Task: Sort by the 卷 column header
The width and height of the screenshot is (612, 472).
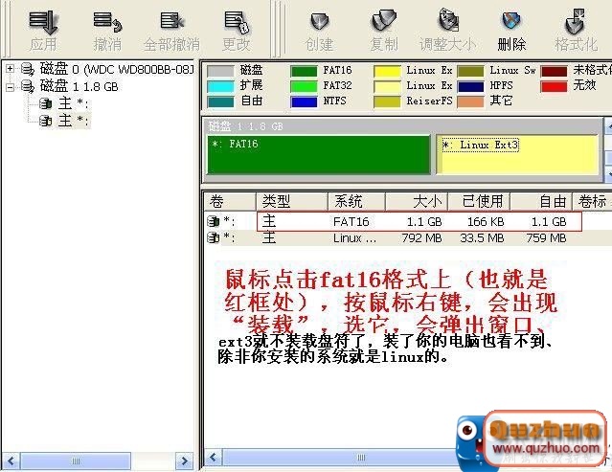Action: [x=230, y=201]
